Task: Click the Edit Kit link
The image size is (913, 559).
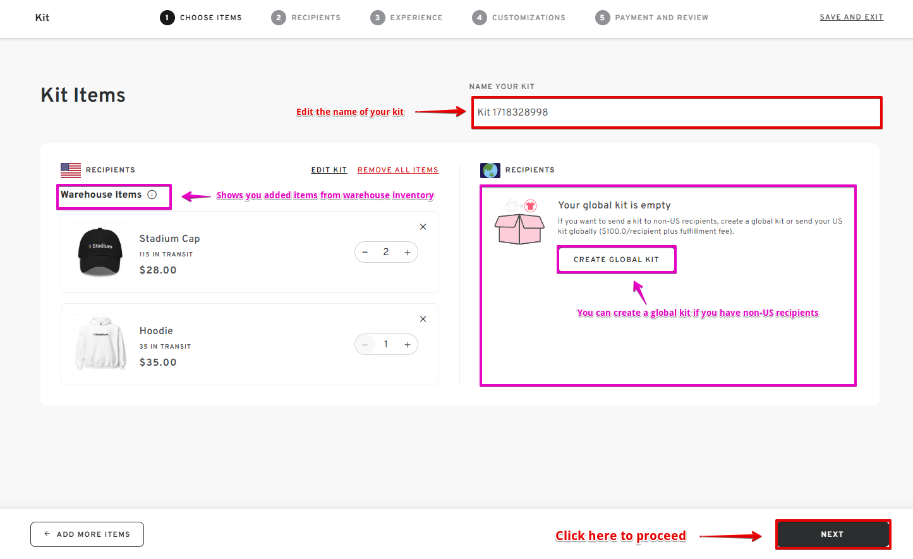Action: point(329,169)
